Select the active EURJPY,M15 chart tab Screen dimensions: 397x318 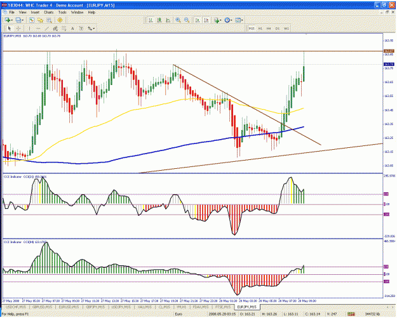(x=246, y=307)
